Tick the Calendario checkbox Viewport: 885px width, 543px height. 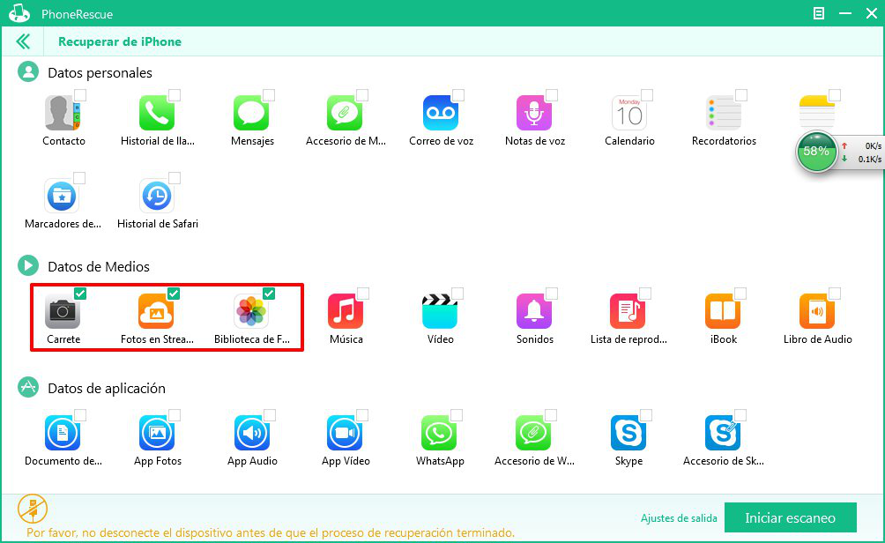pos(647,95)
